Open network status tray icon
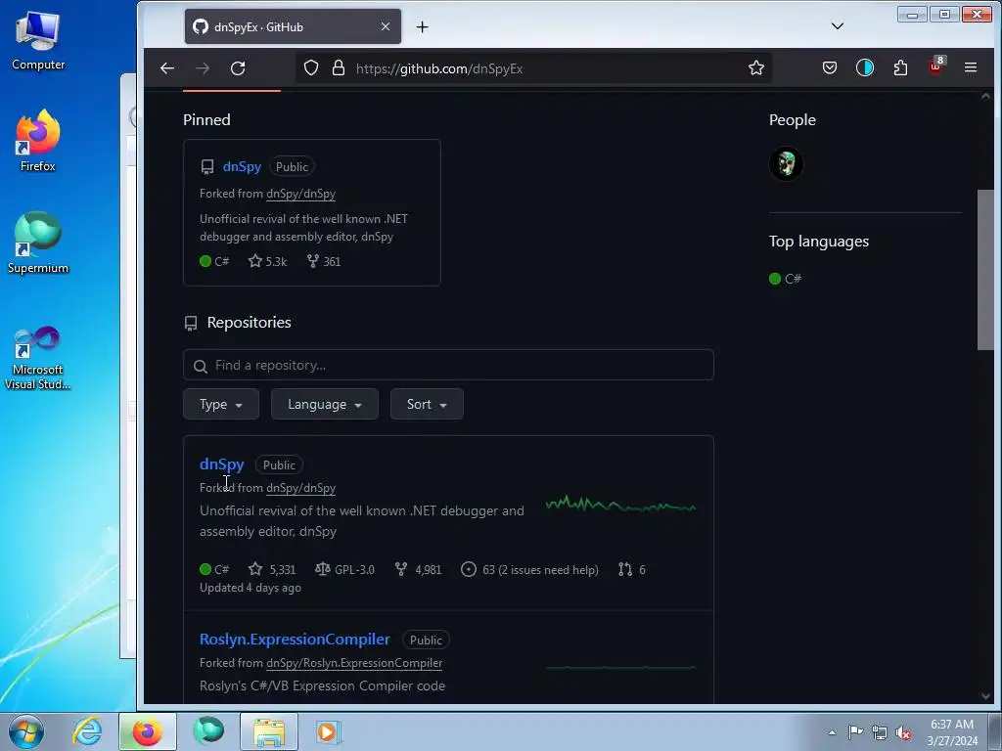 click(x=880, y=732)
